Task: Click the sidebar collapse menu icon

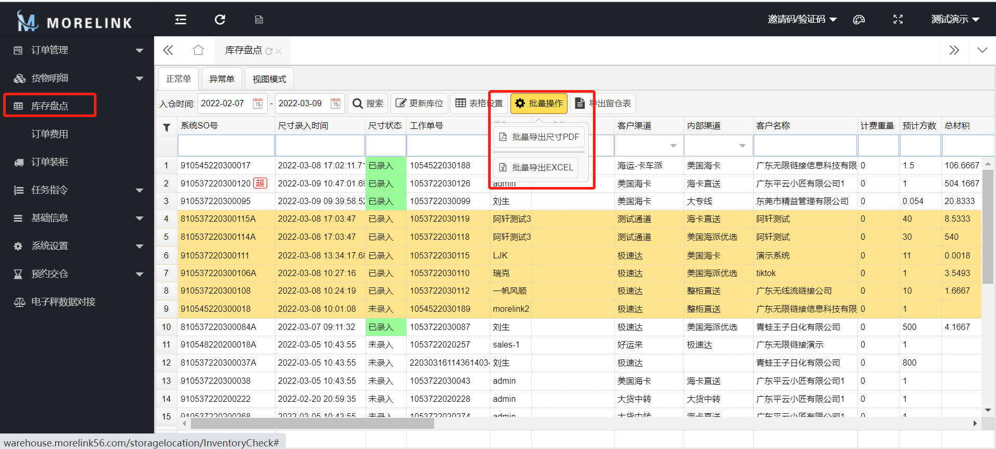Action: point(181,20)
